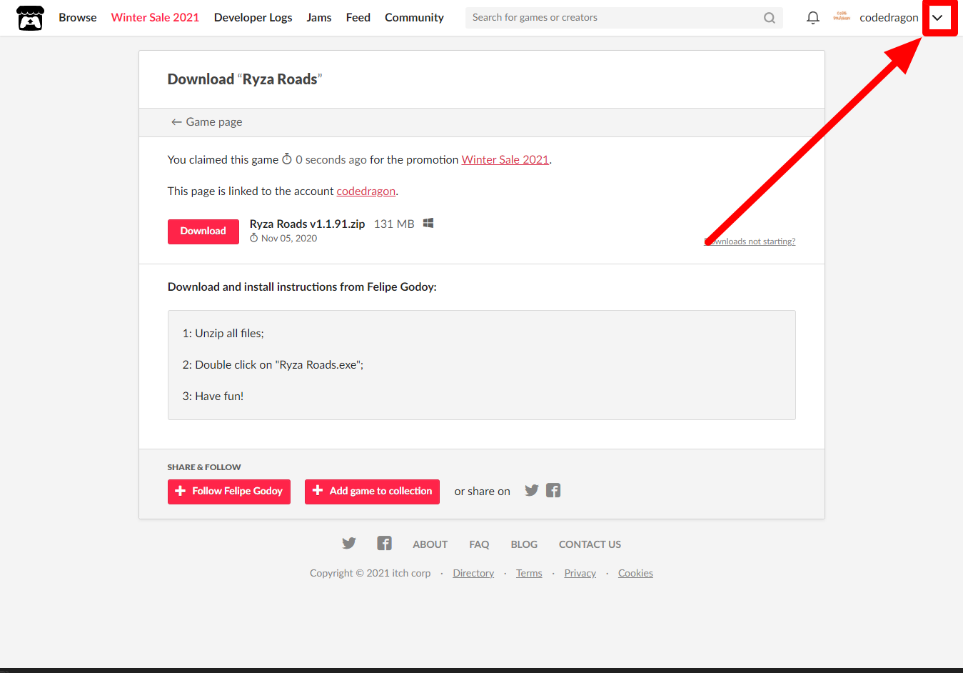963x673 pixels.
Task: Open the itch.io home logo
Action: click(30, 18)
